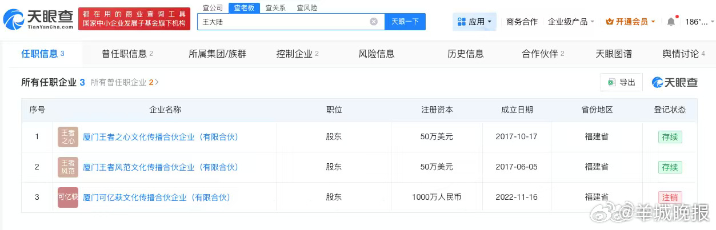Select the 所有任职企业 3 heading
Image resolution: width=716 pixels, height=230 pixels.
coord(53,82)
